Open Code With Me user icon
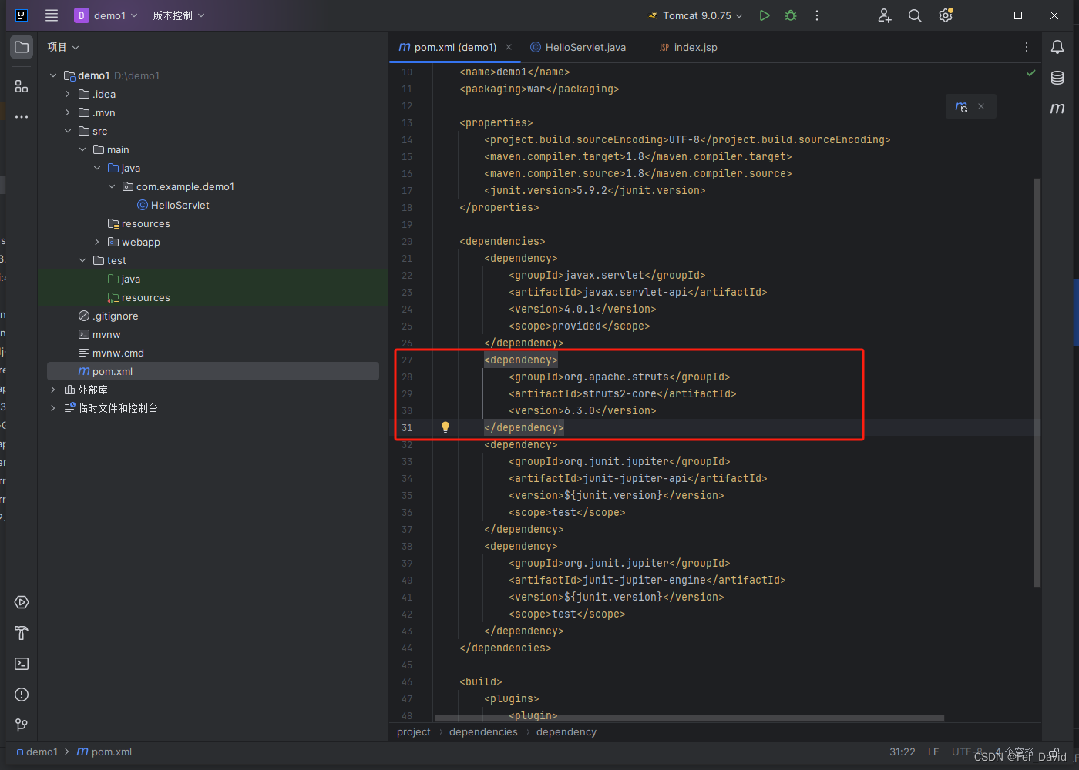Screen dimensions: 1079x770 (x=885, y=15)
